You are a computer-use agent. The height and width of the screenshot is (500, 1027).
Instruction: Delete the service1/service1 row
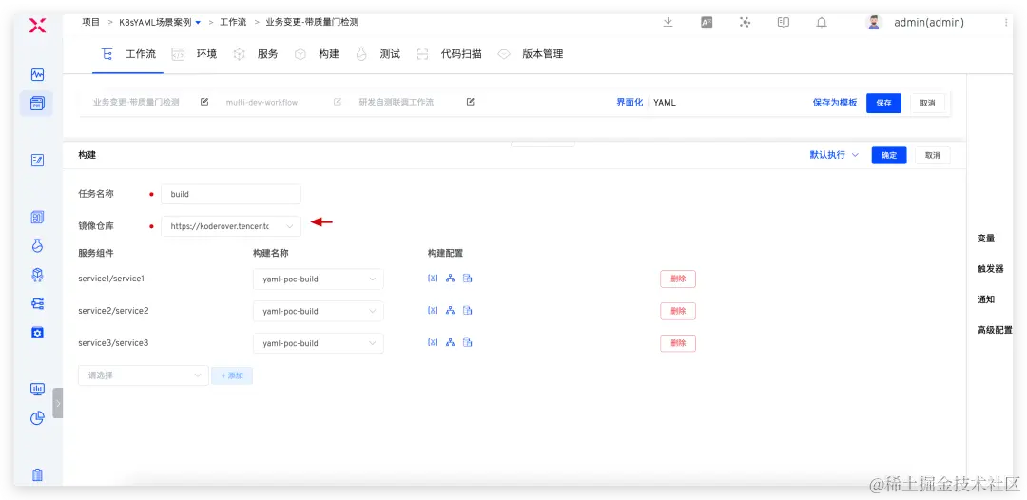click(678, 279)
